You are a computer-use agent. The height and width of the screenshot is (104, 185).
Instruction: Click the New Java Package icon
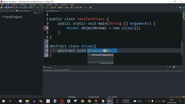point(52,8)
